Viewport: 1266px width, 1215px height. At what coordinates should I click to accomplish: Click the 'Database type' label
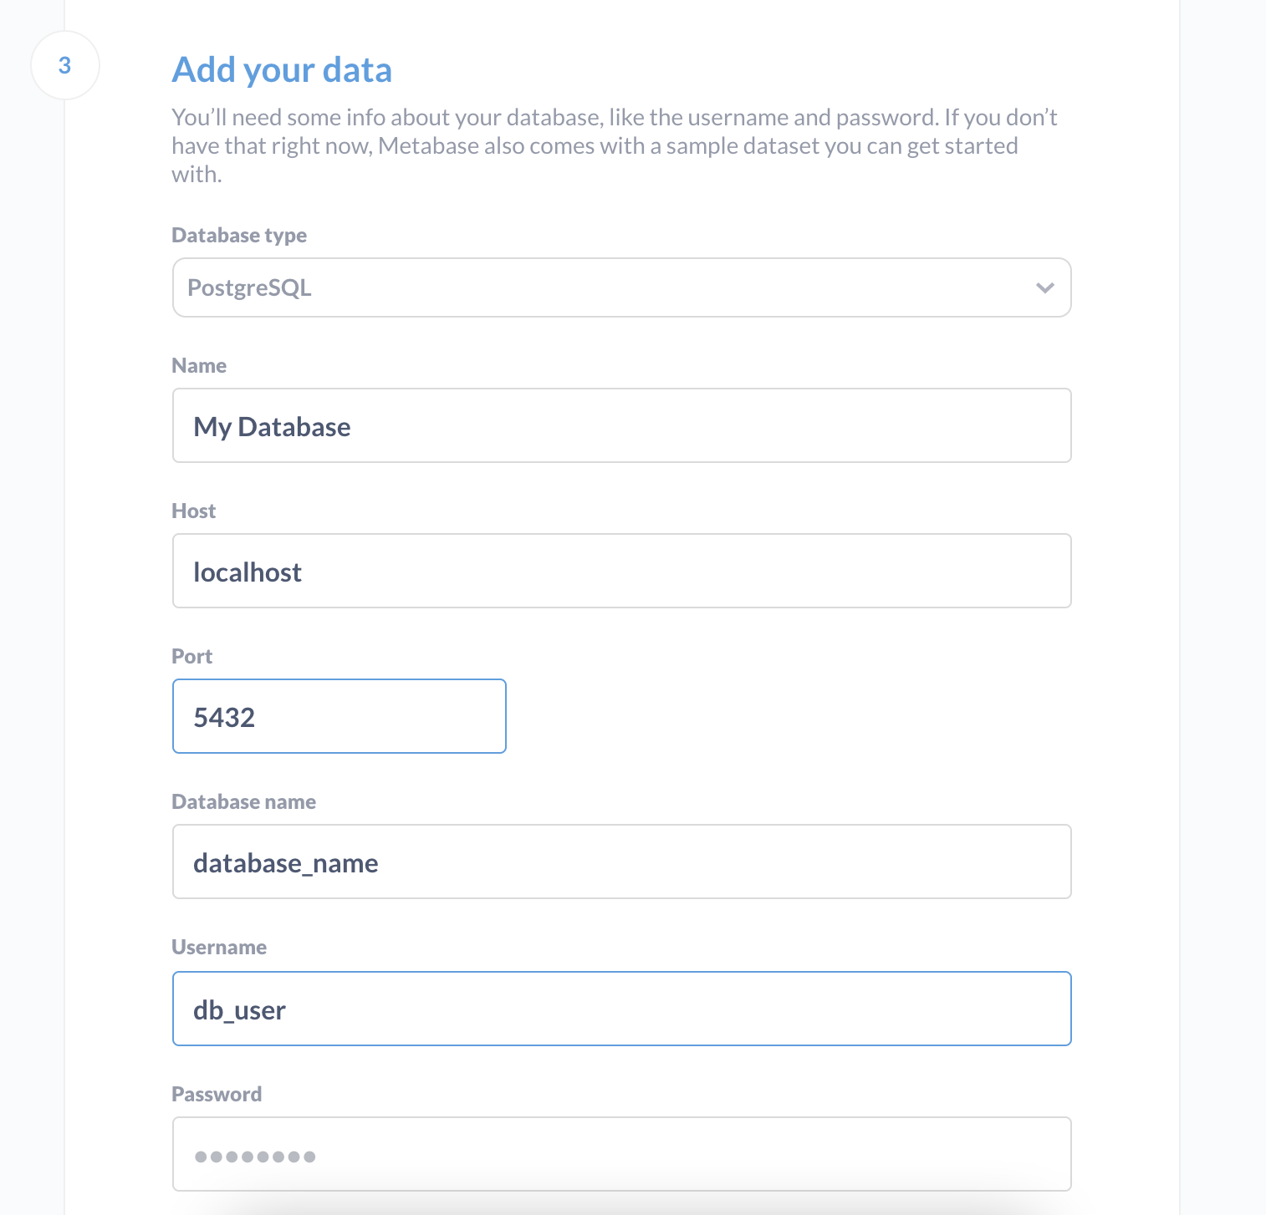(x=239, y=236)
